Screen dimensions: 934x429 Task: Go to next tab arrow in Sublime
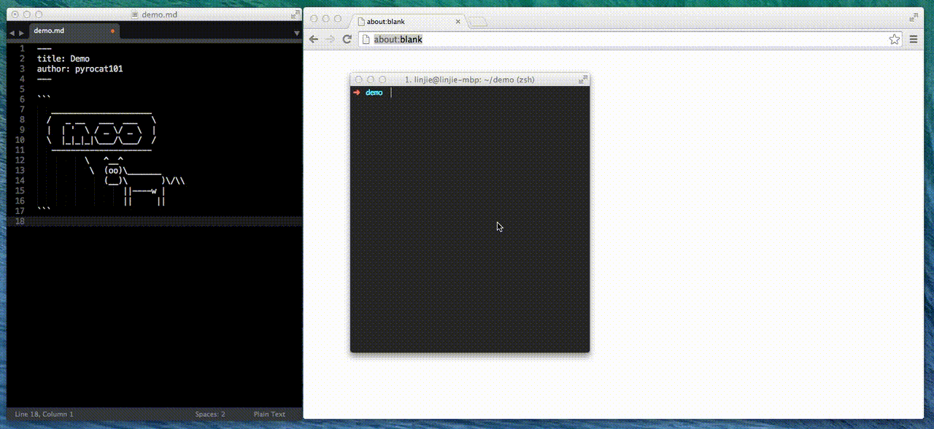click(x=21, y=33)
